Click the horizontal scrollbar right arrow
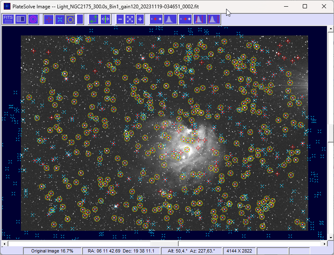 pyautogui.click(x=324, y=243)
